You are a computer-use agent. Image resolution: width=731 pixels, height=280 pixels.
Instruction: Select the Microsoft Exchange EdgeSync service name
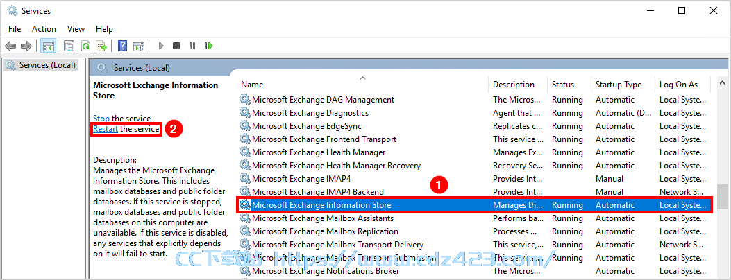[x=307, y=126]
